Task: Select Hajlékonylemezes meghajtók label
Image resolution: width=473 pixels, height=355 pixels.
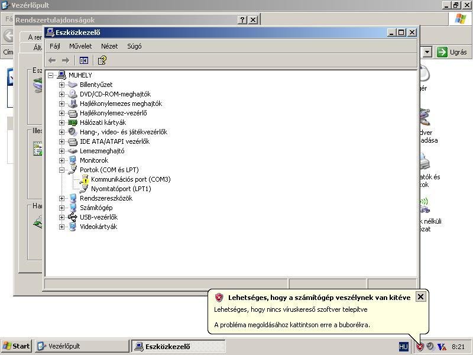Action: 121,104
